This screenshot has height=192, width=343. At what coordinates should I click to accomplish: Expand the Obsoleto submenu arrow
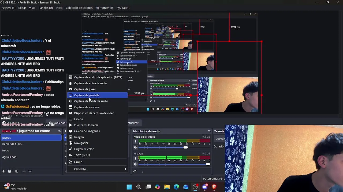[x=125, y=169]
